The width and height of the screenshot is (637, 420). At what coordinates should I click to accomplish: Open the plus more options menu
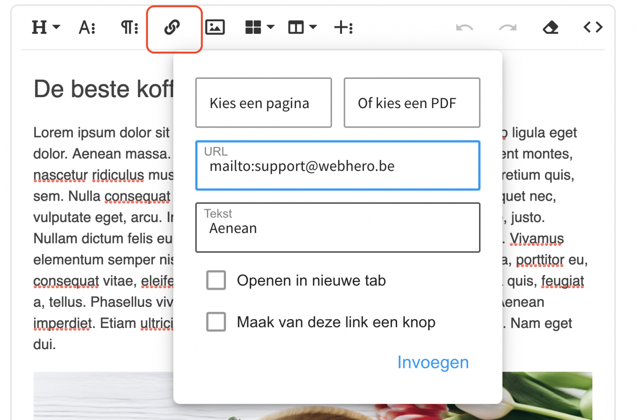[x=344, y=28]
